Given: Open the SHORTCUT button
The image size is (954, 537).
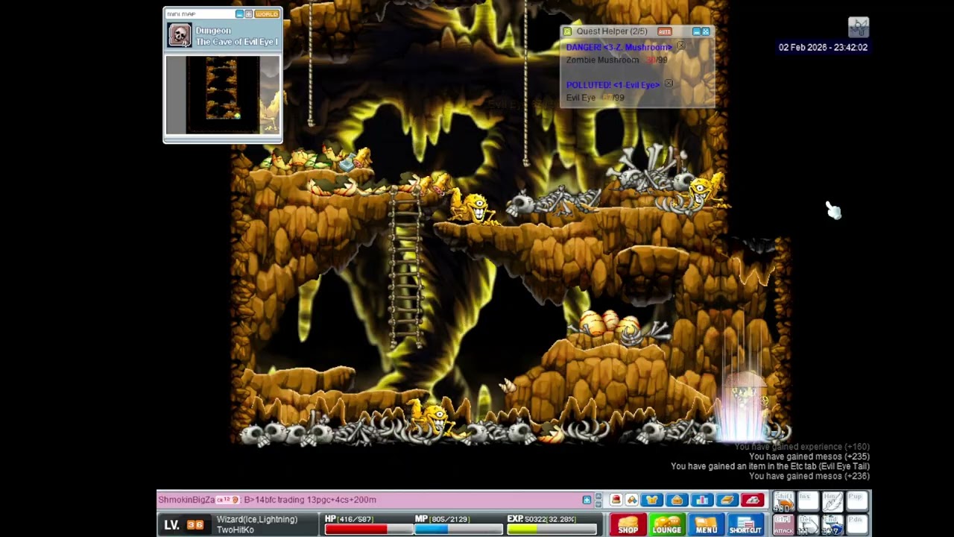Looking at the screenshot, I should [745, 524].
